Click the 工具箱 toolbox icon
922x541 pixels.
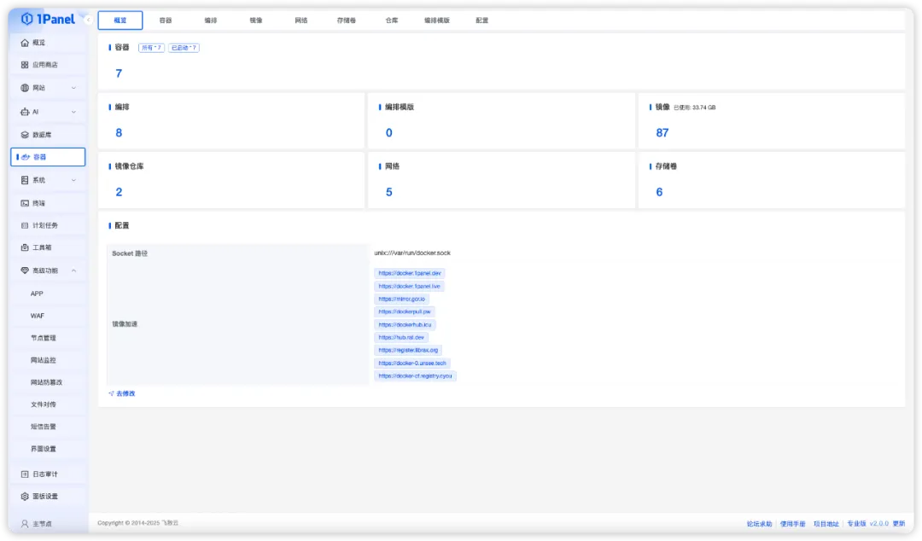point(25,247)
